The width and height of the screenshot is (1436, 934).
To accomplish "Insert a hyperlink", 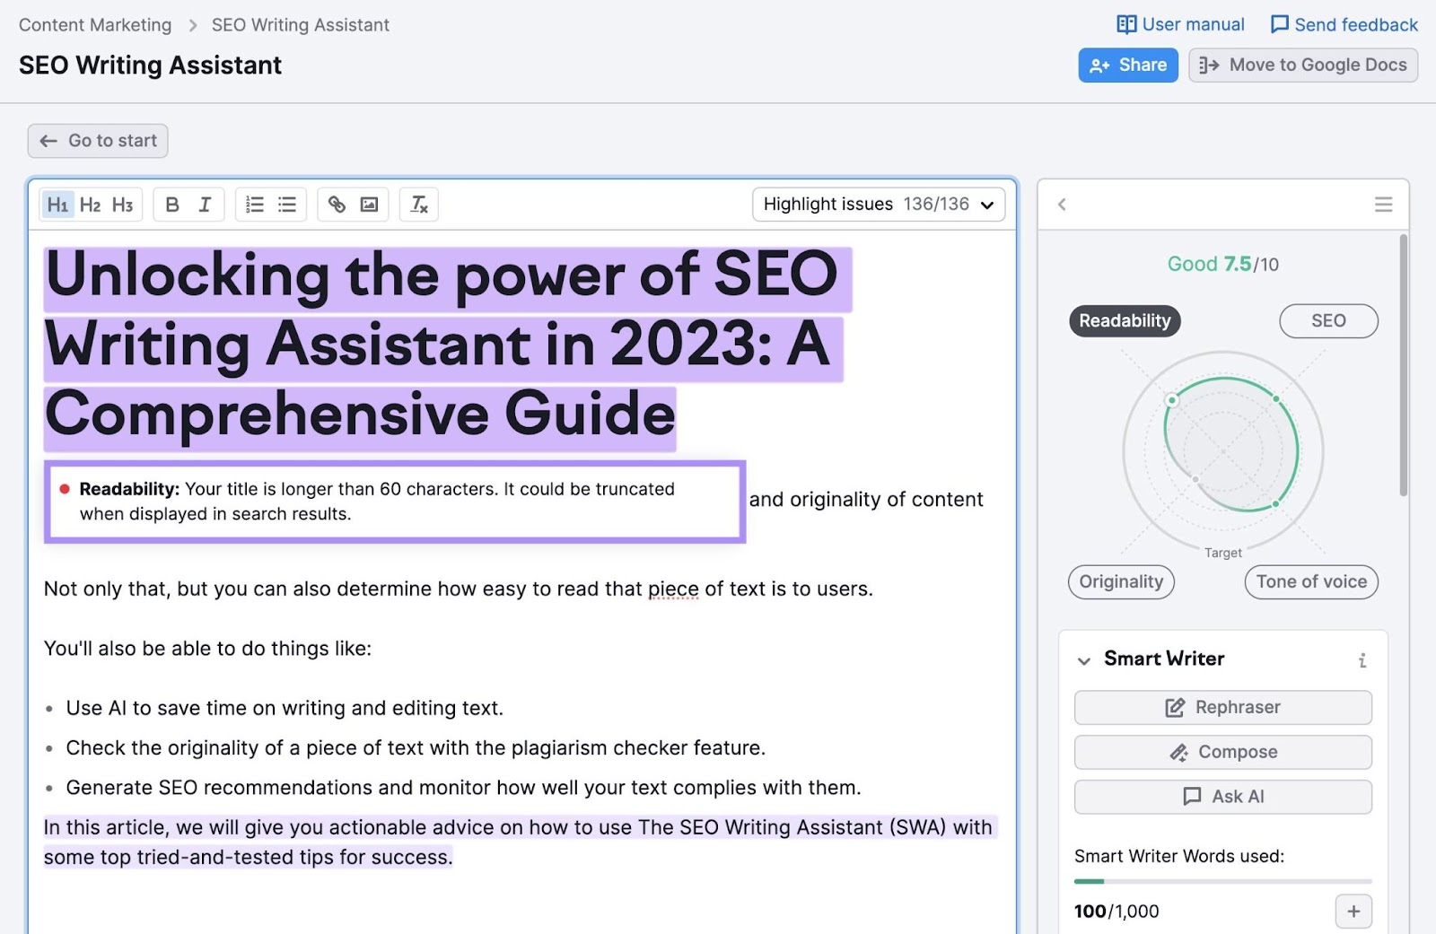I will coord(337,205).
